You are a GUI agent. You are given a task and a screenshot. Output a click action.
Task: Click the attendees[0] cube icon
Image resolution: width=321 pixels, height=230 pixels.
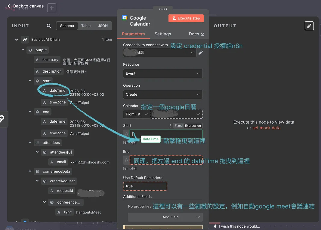(x=45, y=152)
